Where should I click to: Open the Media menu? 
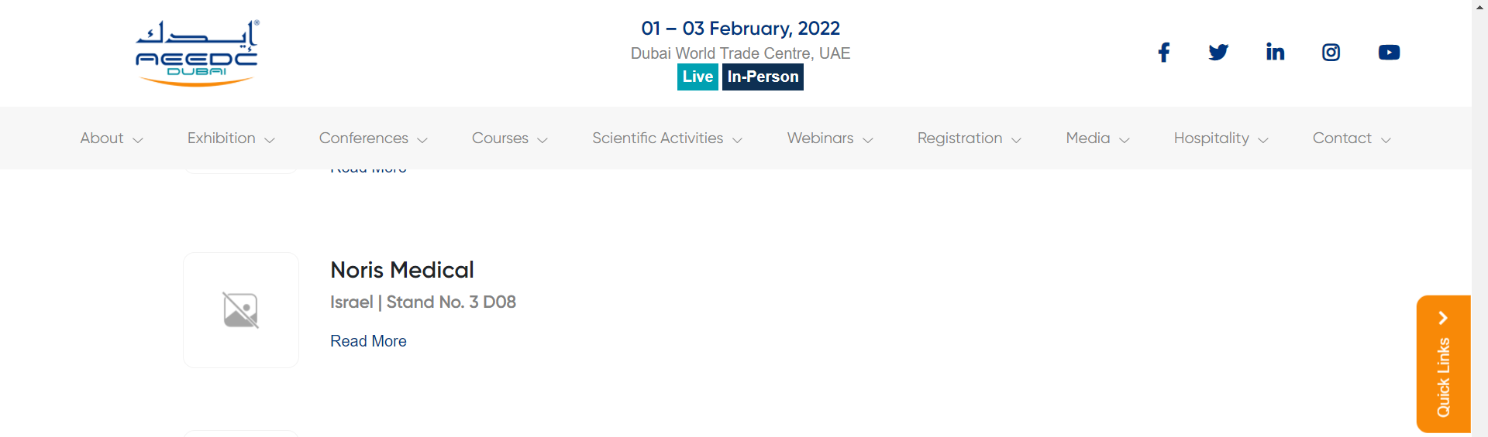1097,138
